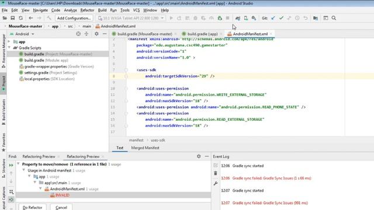Toggle the Build Variants side tab
This screenshot has width=374, height=210.
4,112
